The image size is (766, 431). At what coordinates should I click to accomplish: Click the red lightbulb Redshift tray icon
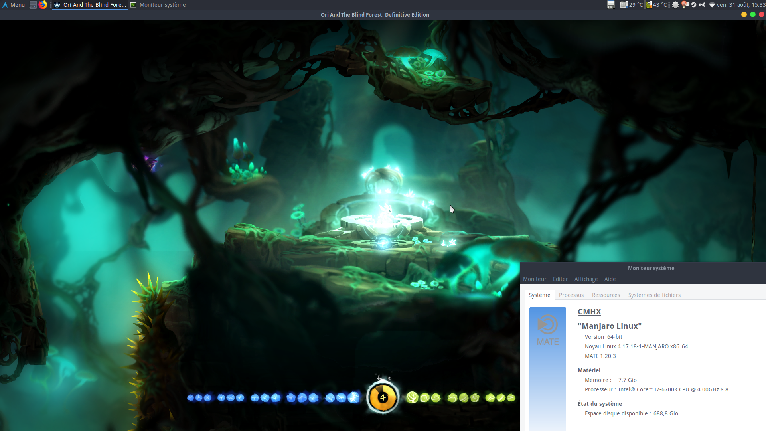685,5
